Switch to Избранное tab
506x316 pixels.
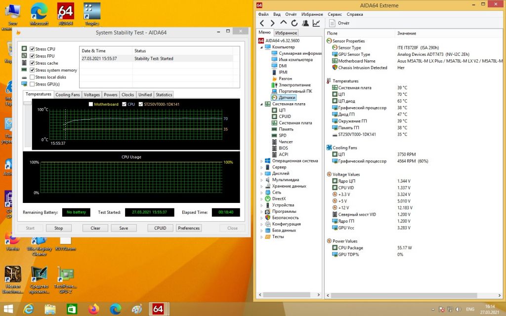tap(286, 33)
